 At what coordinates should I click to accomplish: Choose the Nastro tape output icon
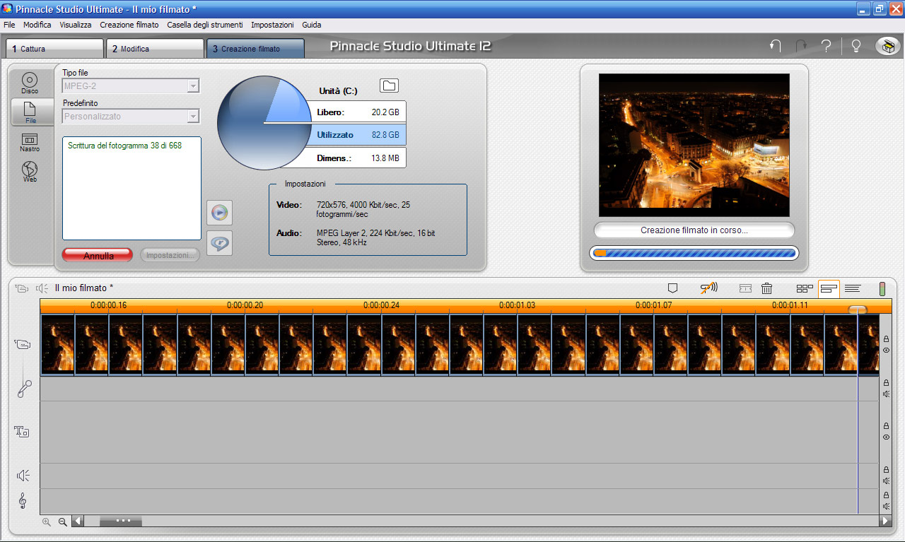click(x=30, y=142)
